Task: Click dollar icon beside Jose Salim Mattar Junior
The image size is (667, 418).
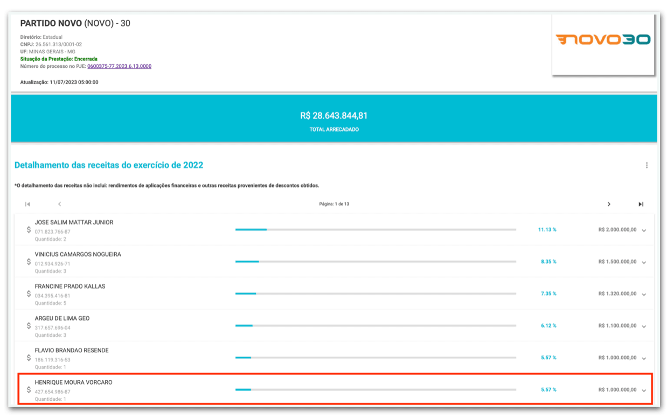Action: (29, 229)
